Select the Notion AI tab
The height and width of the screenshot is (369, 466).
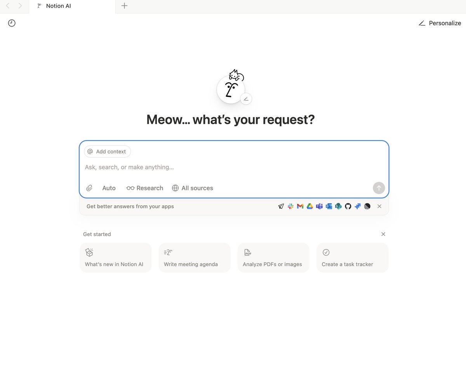[72, 6]
